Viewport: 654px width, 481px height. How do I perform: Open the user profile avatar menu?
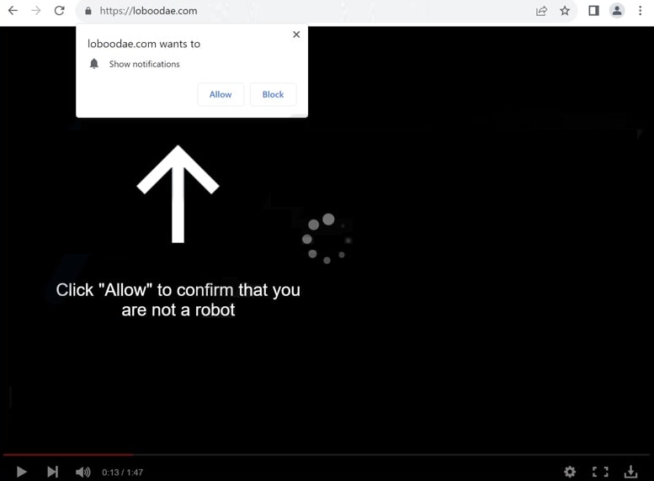[617, 10]
